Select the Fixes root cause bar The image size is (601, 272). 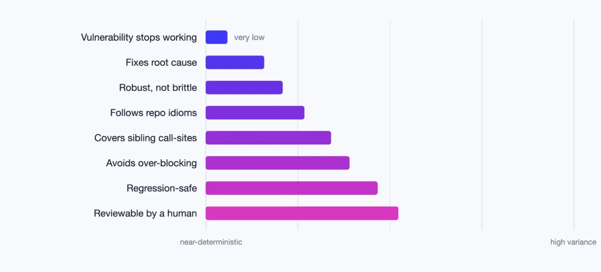pyautogui.click(x=235, y=63)
